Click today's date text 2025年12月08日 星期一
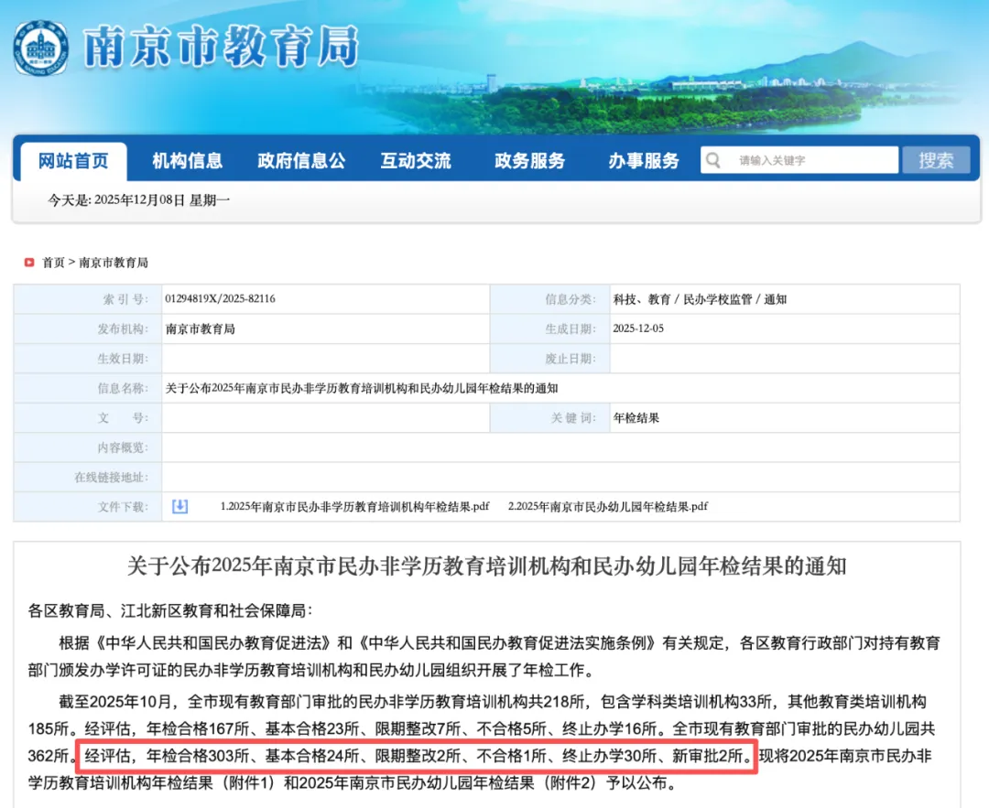 tap(162, 200)
